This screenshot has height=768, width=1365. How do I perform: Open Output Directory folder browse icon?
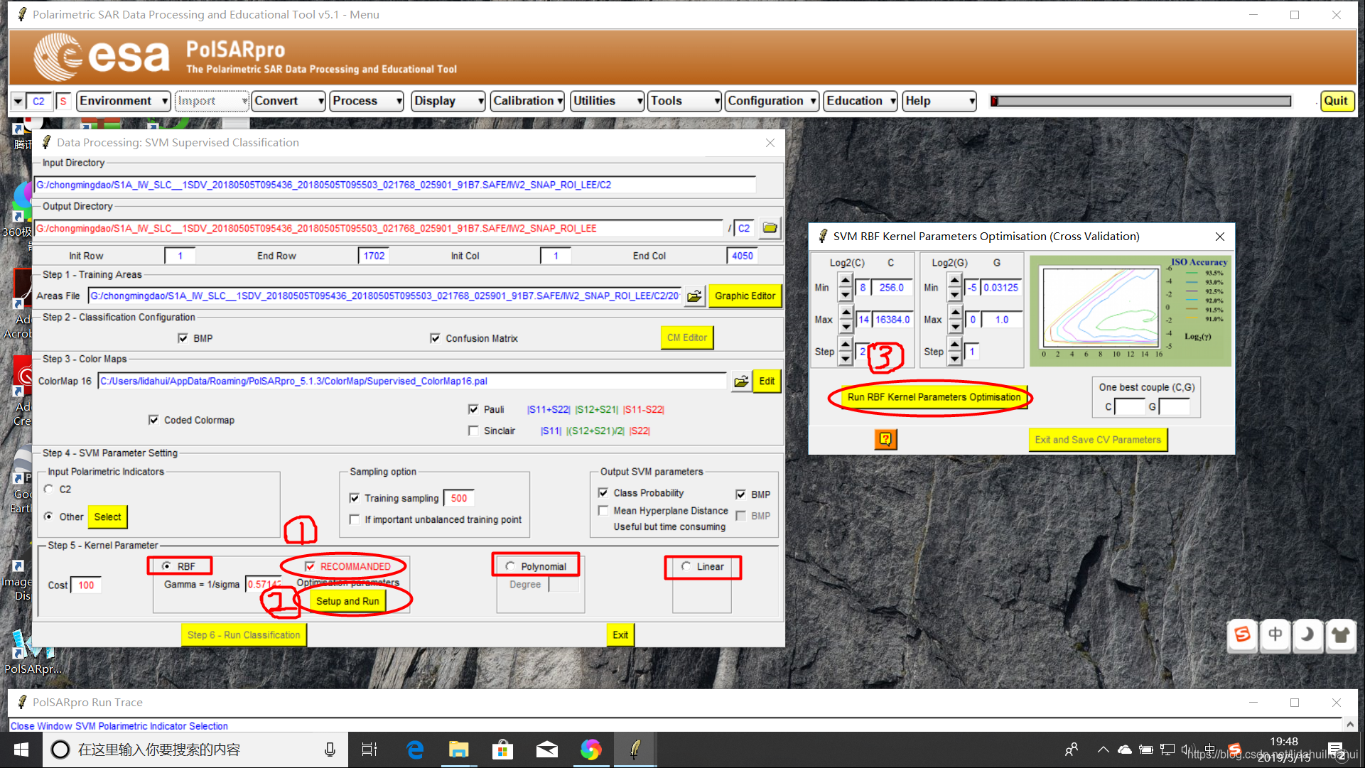point(770,228)
